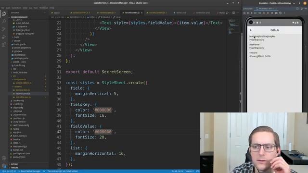This screenshot has width=308, height=173.
Task: Open editor more actions ellipsis
Action: click(x=238, y=13)
